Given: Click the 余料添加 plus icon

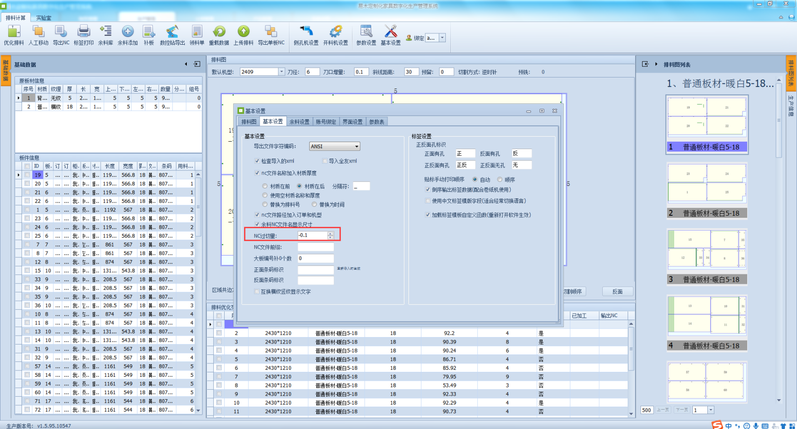Looking at the screenshot, I should [x=128, y=32].
